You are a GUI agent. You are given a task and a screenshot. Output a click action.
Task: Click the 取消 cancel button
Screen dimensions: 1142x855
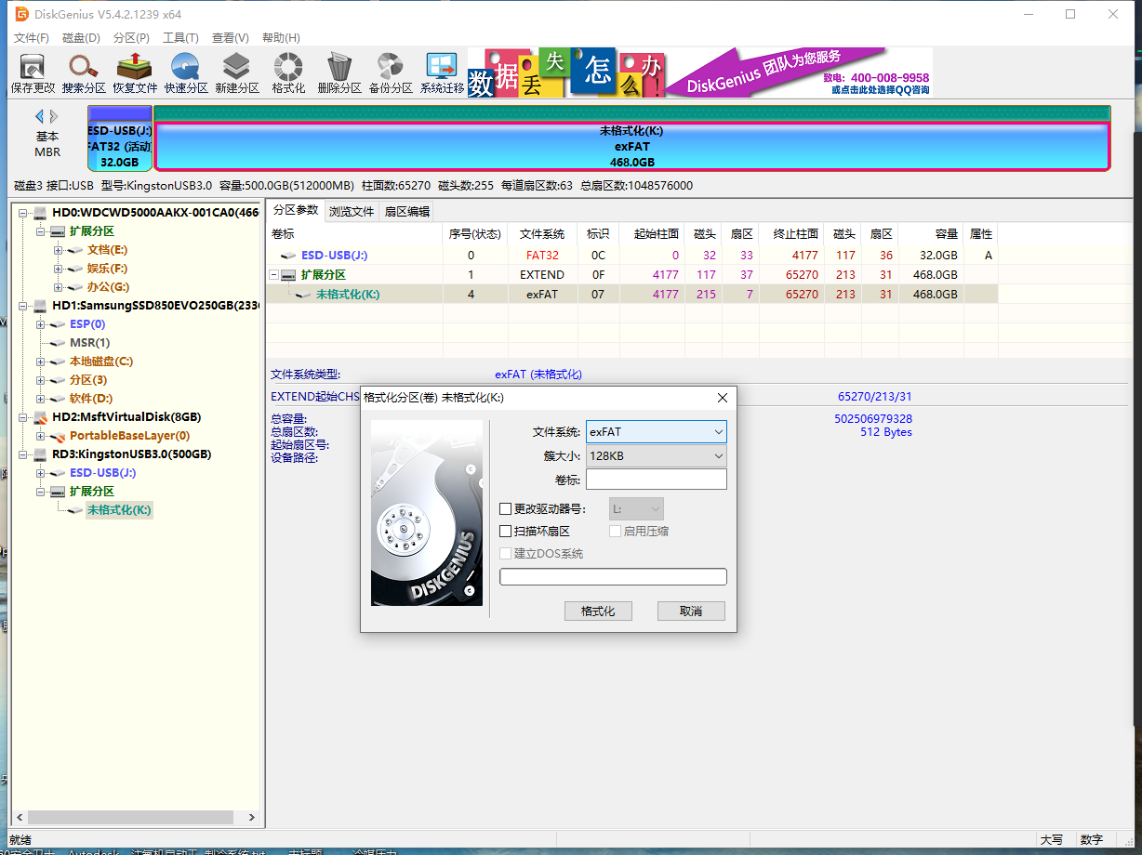tap(691, 611)
